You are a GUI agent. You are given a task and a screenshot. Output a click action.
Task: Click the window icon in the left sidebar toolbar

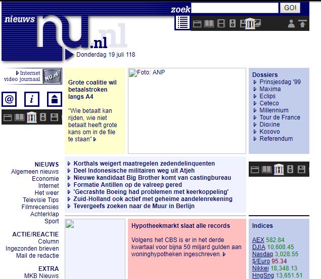pyautogui.click(x=8, y=117)
